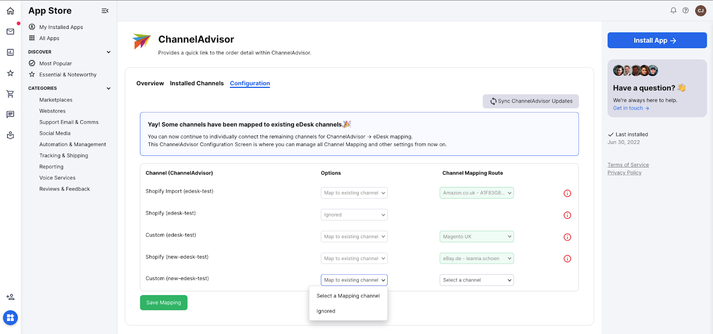Viewport: 713px width, 334px height.
Task: Click Sync ChannelAdvisor Updates button
Action: coord(531,101)
